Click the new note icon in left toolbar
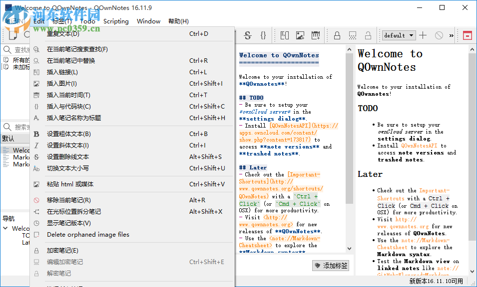Viewport: 477px width, 287px height. click(13, 35)
